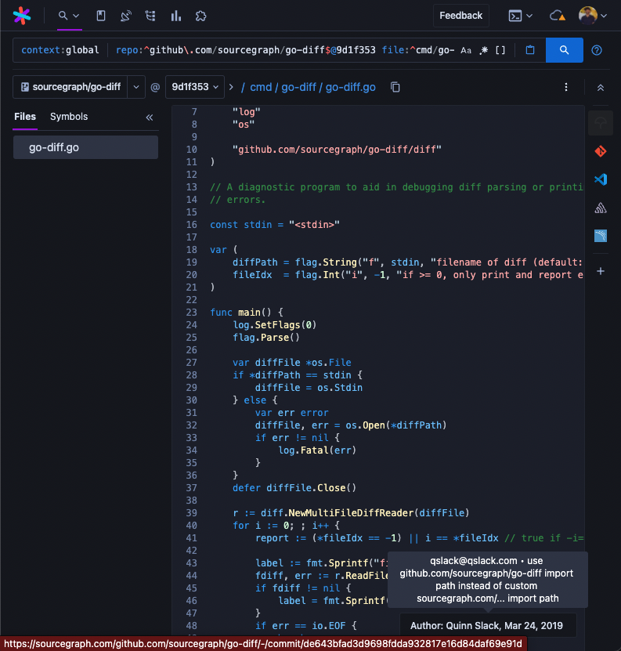Navigate to the go-diff directory breadcrumb

[298, 87]
